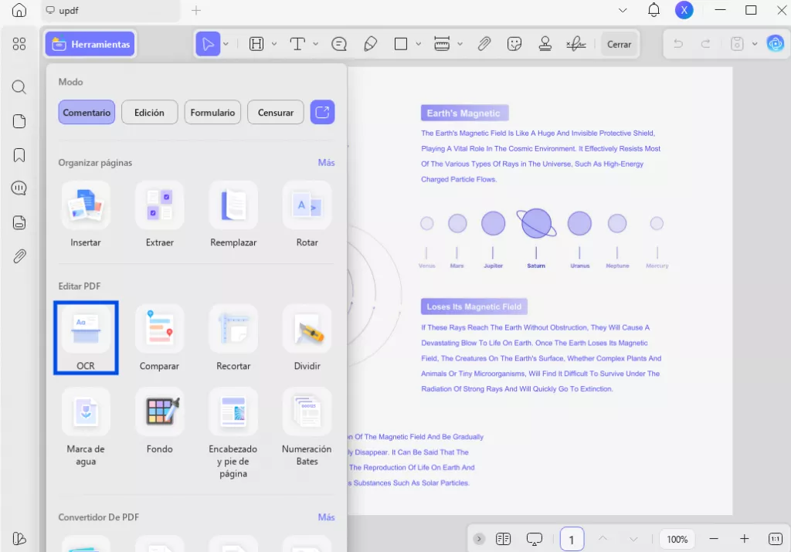Open the tab list chevron in title bar
The width and height of the screenshot is (791, 552).
pos(623,10)
